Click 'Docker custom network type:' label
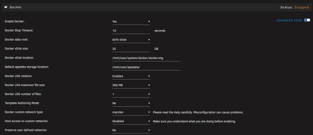The height and width of the screenshot is (135, 313). (x=24, y=112)
